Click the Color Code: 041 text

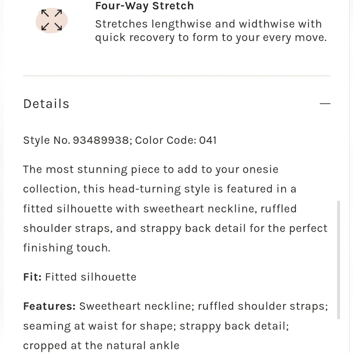(x=176, y=140)
